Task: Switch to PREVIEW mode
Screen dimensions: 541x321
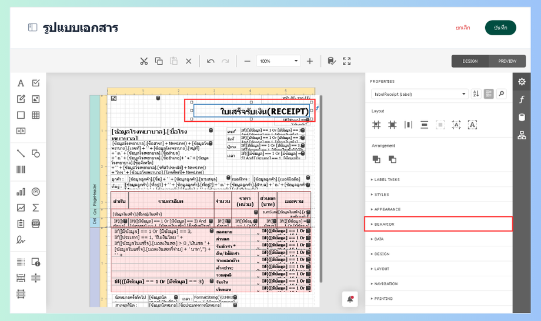Action: (x=507, y=61)
